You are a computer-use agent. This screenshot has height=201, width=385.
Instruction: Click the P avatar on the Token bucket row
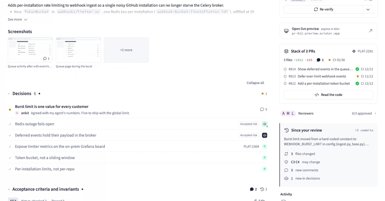[264, 158]
